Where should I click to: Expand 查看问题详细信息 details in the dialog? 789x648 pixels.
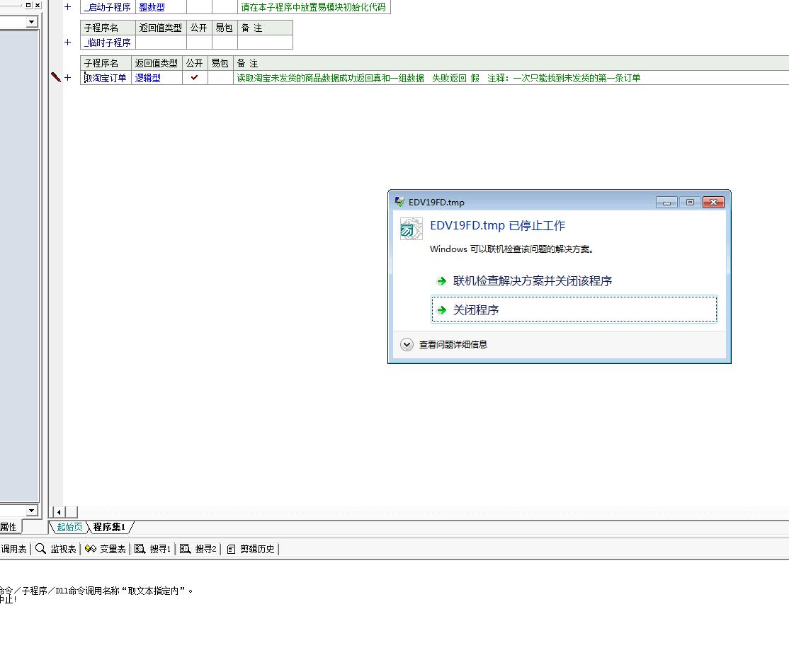407,344
